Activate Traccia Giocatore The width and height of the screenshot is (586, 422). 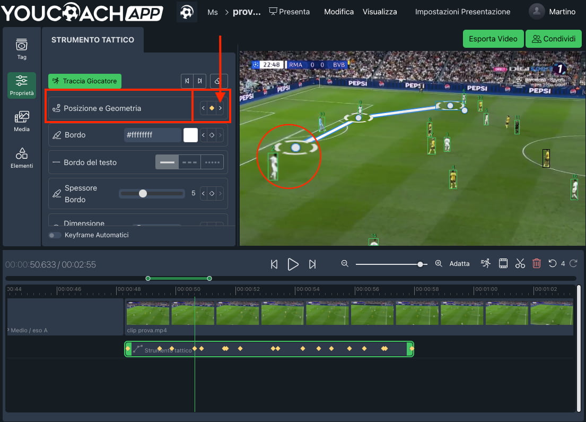coord(84,81)
